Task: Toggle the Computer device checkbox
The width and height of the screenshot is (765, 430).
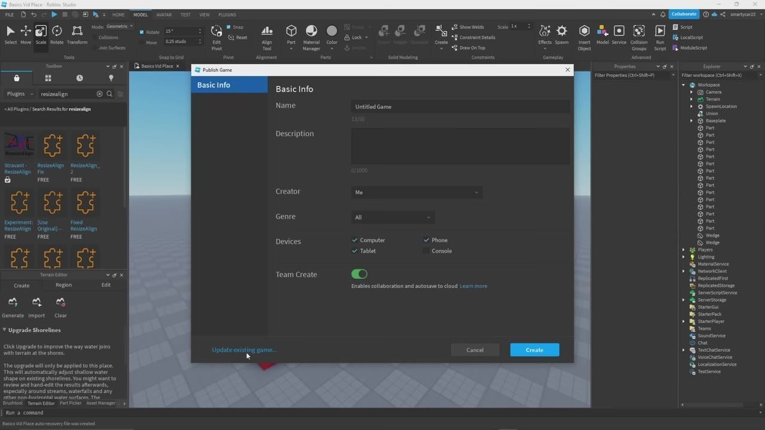Action: tap(354, 240)
